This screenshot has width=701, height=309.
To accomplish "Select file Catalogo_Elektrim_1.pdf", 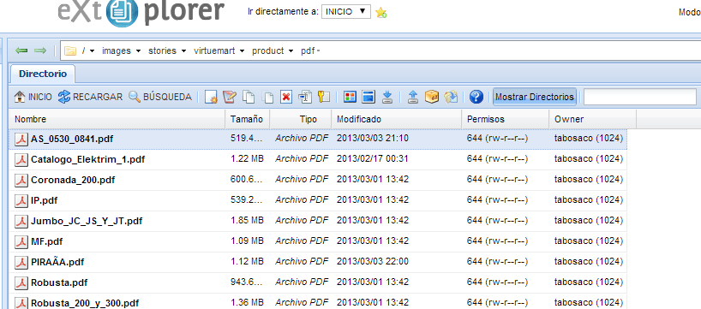I will pyautogui.click(x=87, y=159).
